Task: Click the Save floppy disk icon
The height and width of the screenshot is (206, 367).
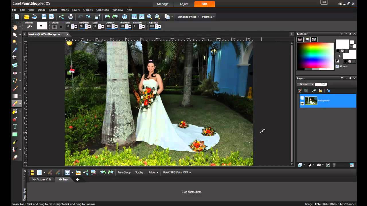Action: pos(44,17)
